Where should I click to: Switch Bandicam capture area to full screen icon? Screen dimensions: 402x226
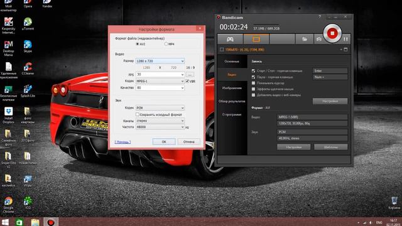pyautogui.click(x=345, y=50)
